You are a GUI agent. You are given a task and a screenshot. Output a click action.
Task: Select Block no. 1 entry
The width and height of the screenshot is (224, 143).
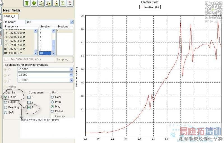(x=65, y=31)
